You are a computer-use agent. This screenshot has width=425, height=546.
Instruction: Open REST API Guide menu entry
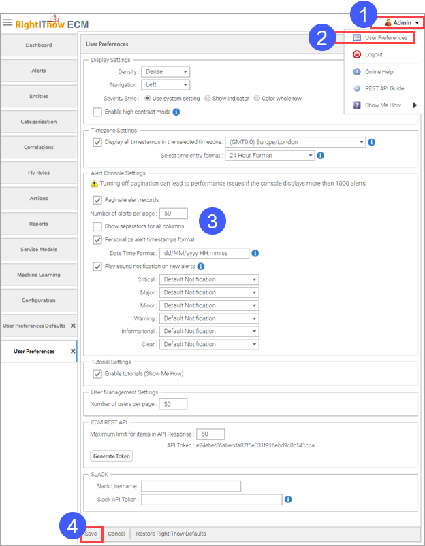[385, 88]
